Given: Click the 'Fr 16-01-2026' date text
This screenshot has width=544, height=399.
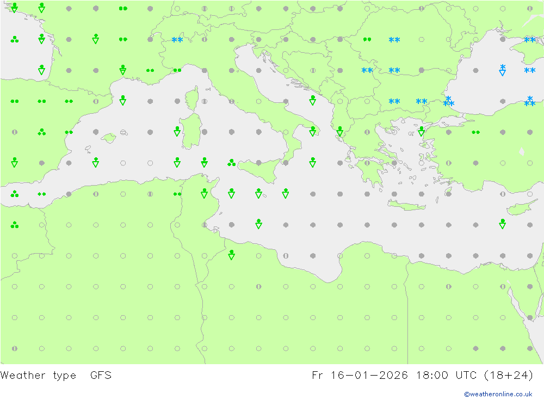Looking at the screenshot, I should [360, 375].
